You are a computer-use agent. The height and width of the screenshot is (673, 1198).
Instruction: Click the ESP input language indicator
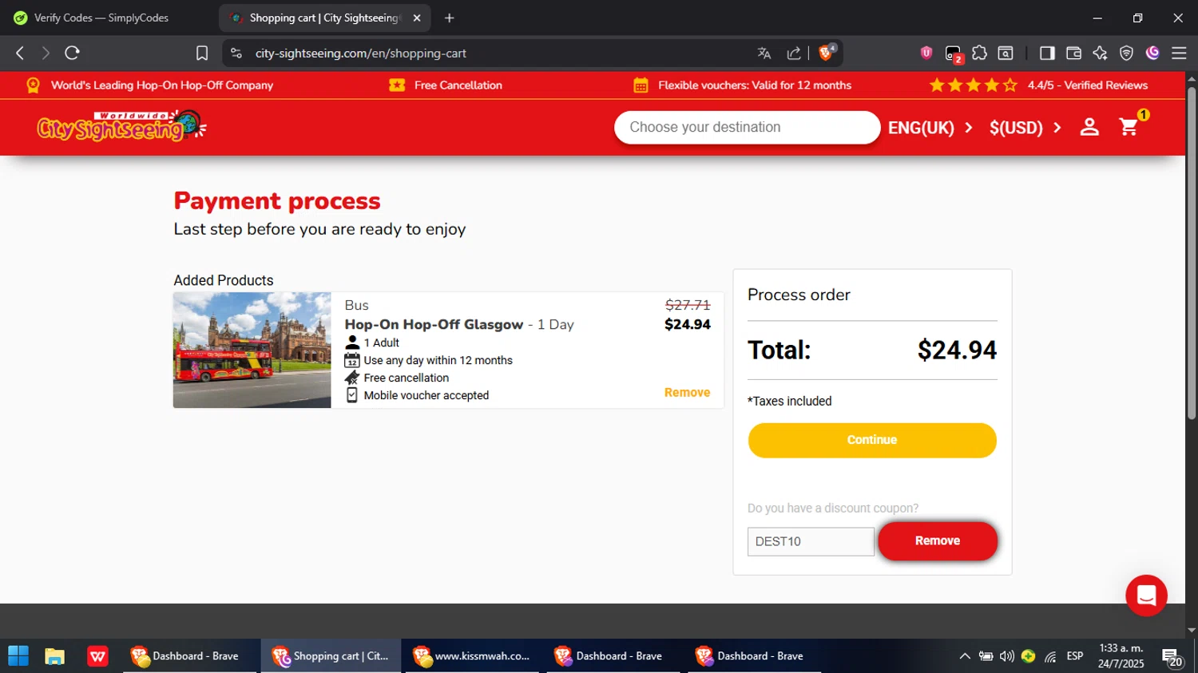click(x=1075, y=656)
